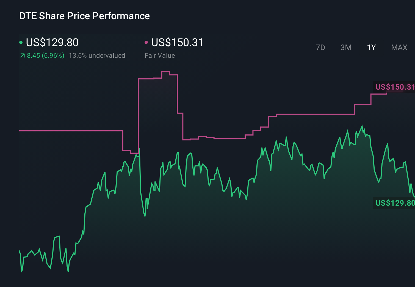Click the DTE Share Price Performance title
The width and height of the screenshot is (415, 287).
[84, 16]
